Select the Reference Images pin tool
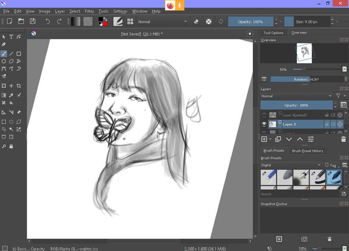The image size is (349, 251). click(x=18, y=112)
